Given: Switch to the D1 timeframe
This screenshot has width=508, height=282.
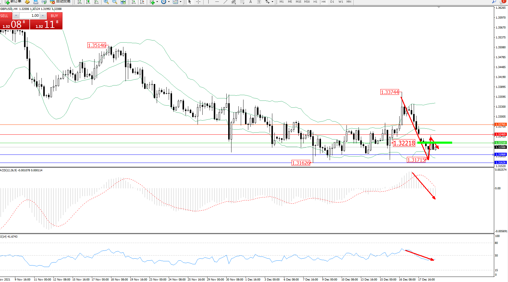Looking at the screenshot, I should pos(332,2).
